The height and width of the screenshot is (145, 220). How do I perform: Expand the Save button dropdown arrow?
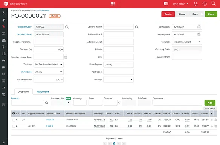202,14
